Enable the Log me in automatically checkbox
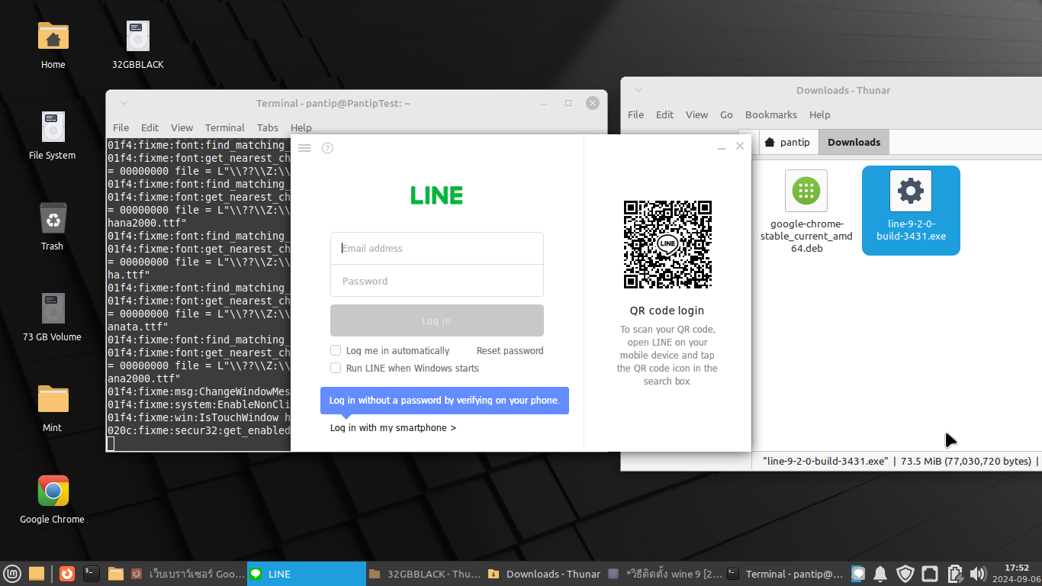Viewport: 1042px width, 586px height. click(336, 351)
